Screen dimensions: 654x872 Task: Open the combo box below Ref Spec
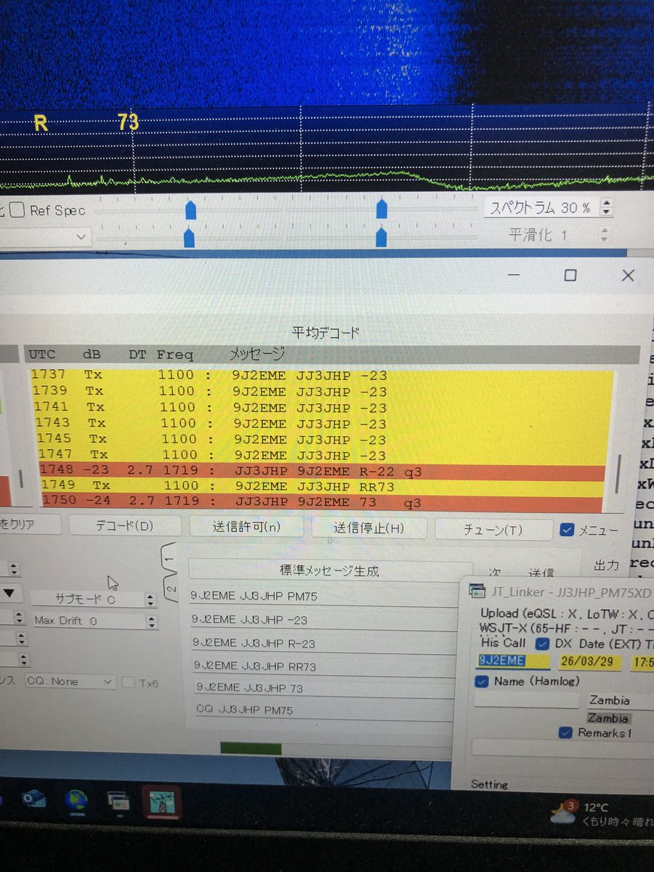pyautogui.click(x=45, y=237)
